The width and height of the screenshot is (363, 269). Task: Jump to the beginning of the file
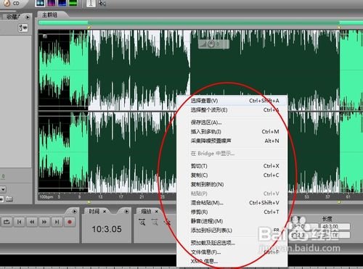[20, 222]
